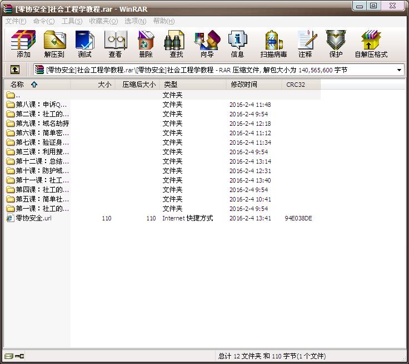This screenshot has width=409, height=364.
Task: Select folder 第八课：申诉Q...
Action: [x=37, y=105]
